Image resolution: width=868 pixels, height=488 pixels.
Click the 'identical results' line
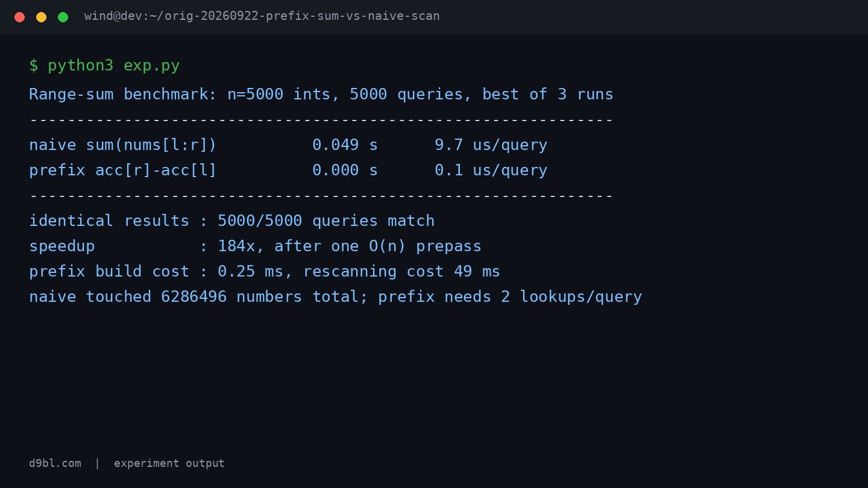[232, 221]
